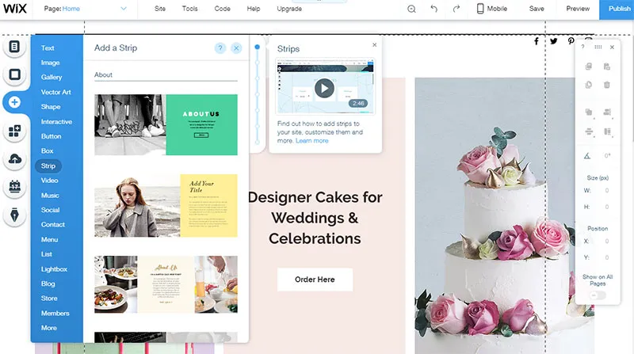
Task: Open the Media upload cloud icon
Action: 14,159
